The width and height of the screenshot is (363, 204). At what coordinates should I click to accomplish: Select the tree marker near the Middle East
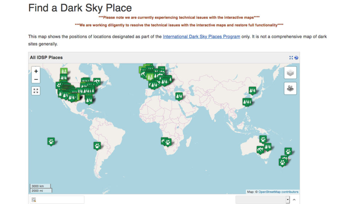pos(179,96)
